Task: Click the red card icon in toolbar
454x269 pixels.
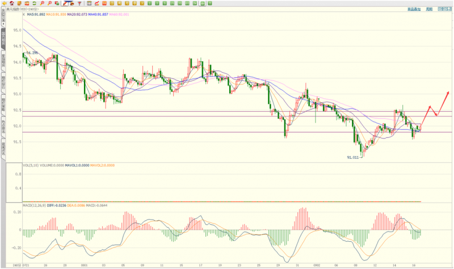Action: pos(27,3)
